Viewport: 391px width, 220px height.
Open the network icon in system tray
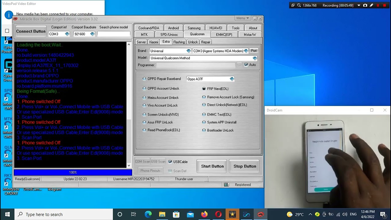pyautogui.click(x=338, y=215)
